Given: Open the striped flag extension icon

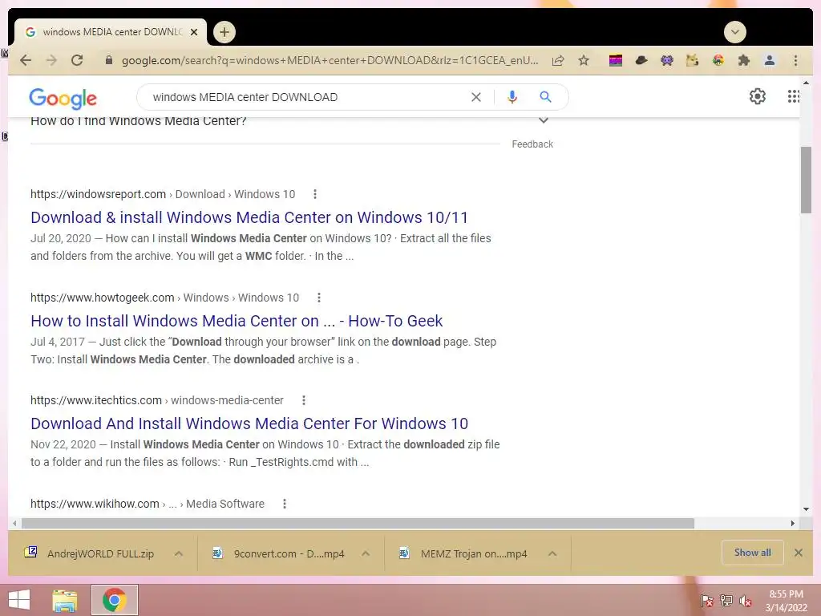Looking at the screenshot, I should [x=616, y=60].
